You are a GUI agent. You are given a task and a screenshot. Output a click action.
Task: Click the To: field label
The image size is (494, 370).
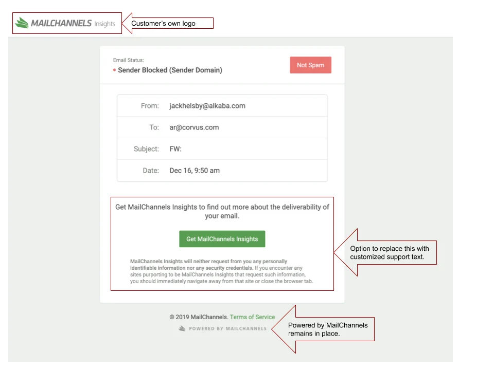click(154, 127)
